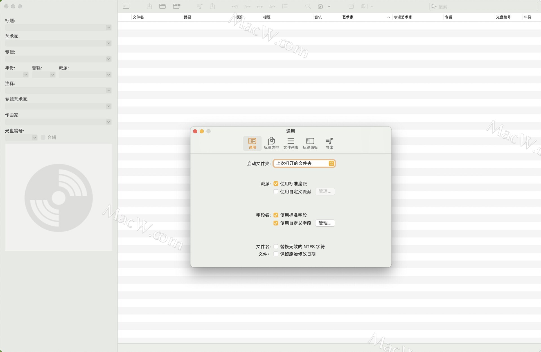Sort by 音轨 column header
This screenshot has width=541, height=352.
[327, 17]
